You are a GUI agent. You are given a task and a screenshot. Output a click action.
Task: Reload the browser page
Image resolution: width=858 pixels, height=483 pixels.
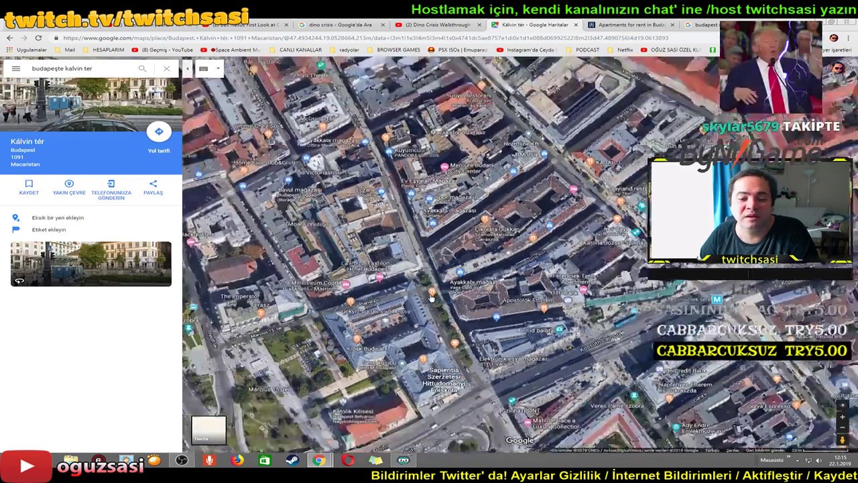[x=38, y=38]
